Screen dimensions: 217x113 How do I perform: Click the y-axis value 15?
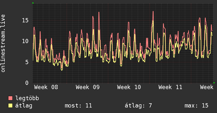point(25,20)
